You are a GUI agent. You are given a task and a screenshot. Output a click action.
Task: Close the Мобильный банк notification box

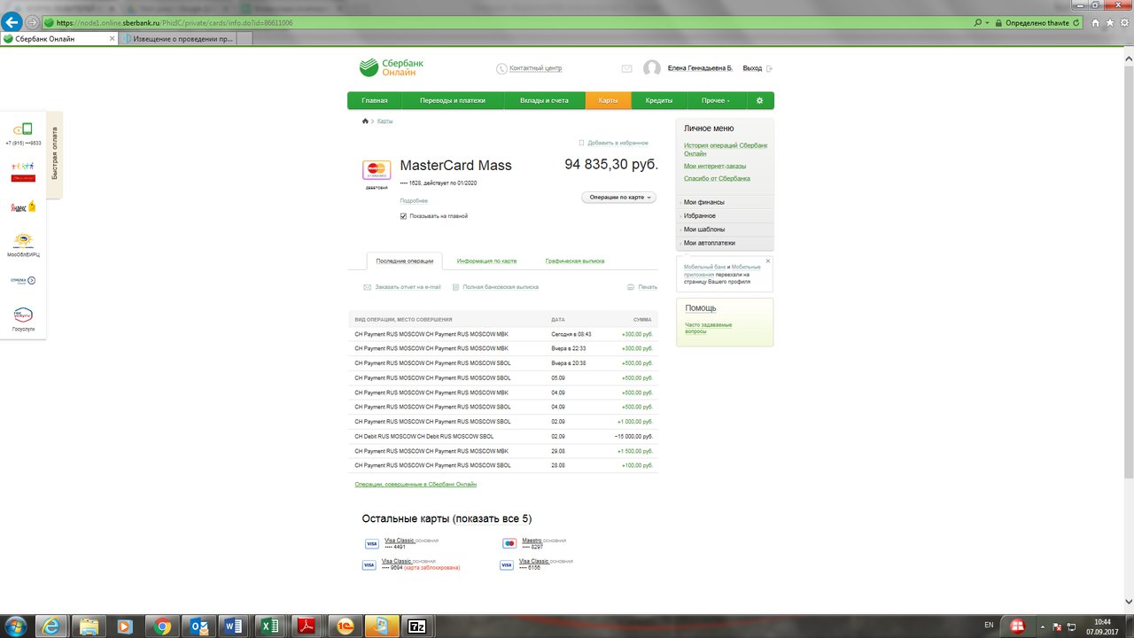point(768,261)
